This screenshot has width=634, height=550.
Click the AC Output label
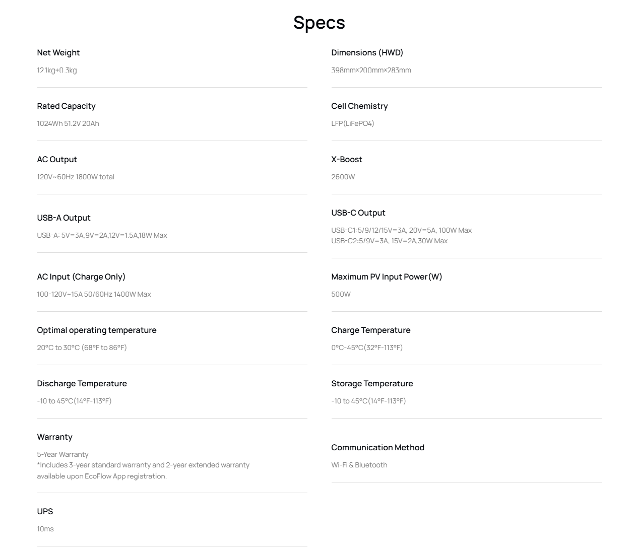[57, 160]
